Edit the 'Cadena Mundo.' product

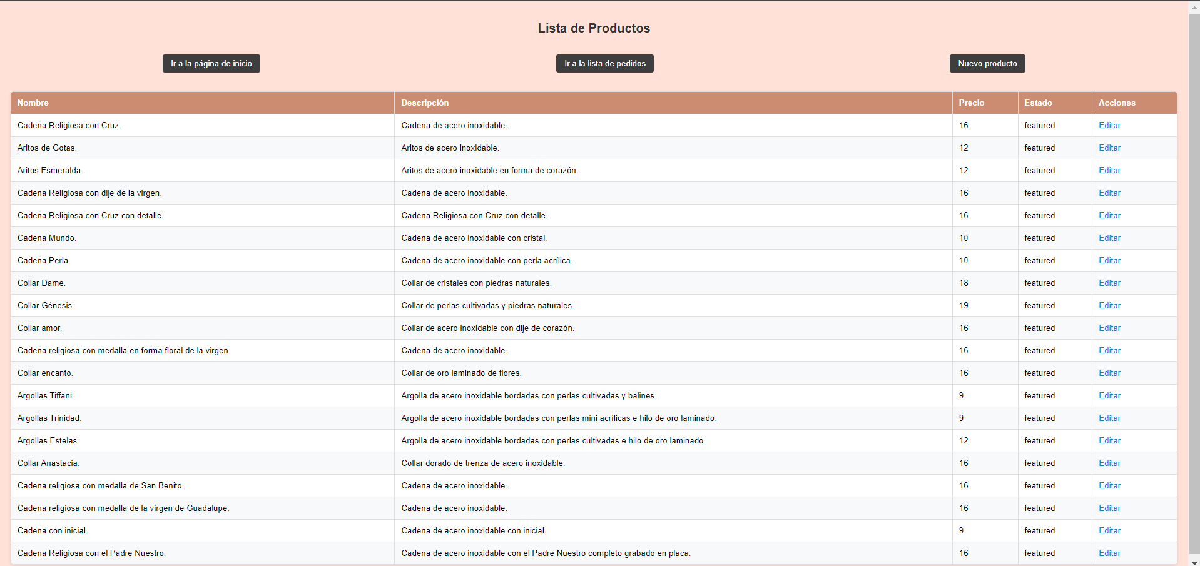(x=1109, y=238)
